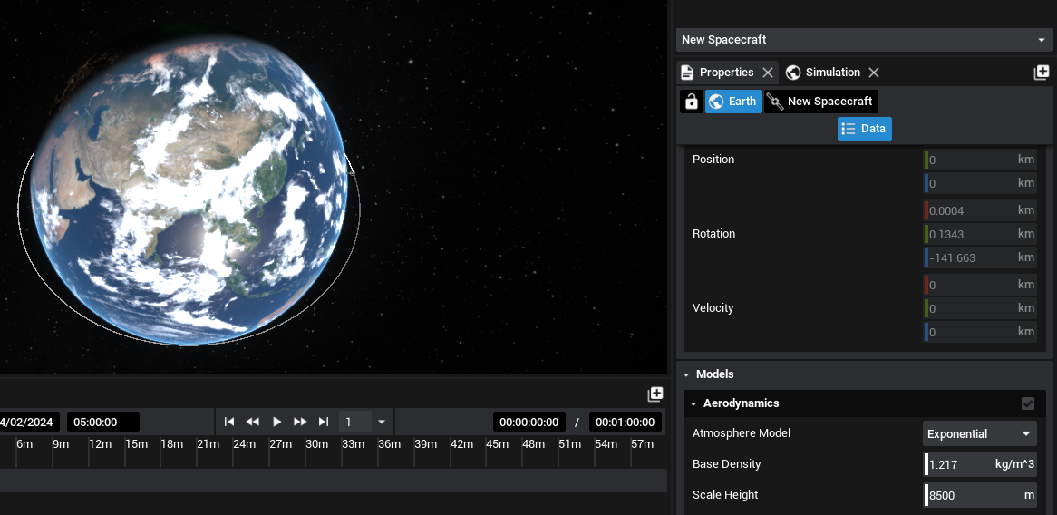Click the 21m mark on the timeline
The image size is (1057, 515).
point(208,444)
